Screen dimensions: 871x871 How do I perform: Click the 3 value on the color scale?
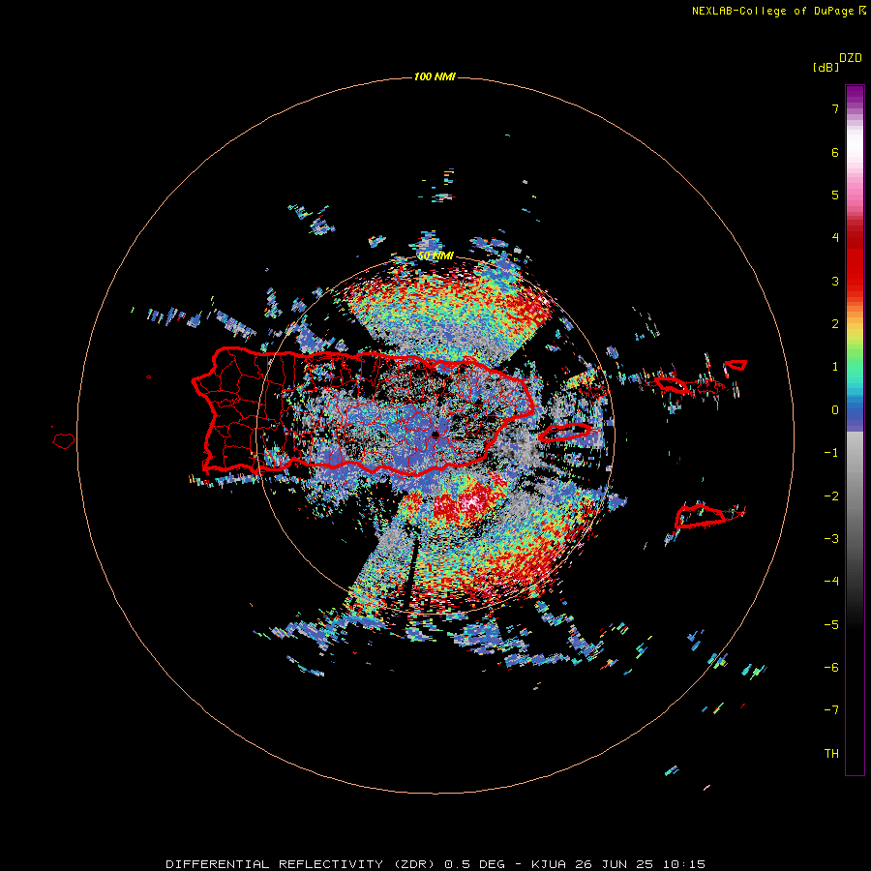(x=835, y=281)
